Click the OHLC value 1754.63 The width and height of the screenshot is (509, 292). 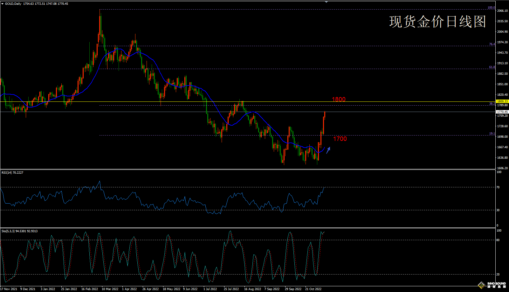click(x=28, y=4)
